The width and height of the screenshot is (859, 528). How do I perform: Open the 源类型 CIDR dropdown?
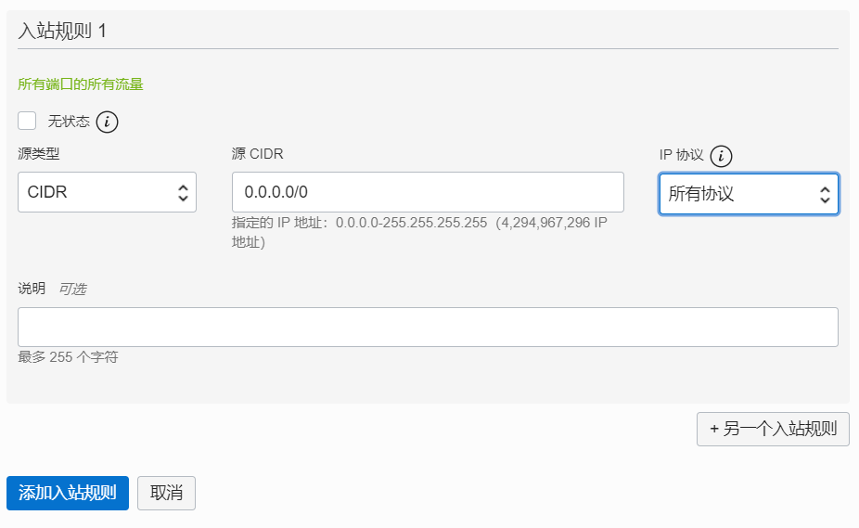tap(107, 192)
